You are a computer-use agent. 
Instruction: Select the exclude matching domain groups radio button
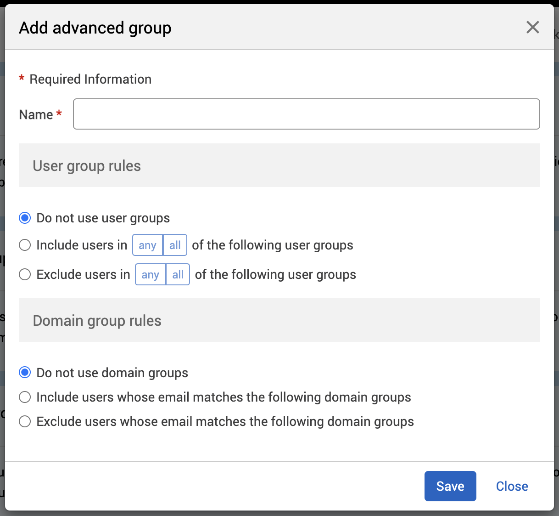tap(25, 421)
